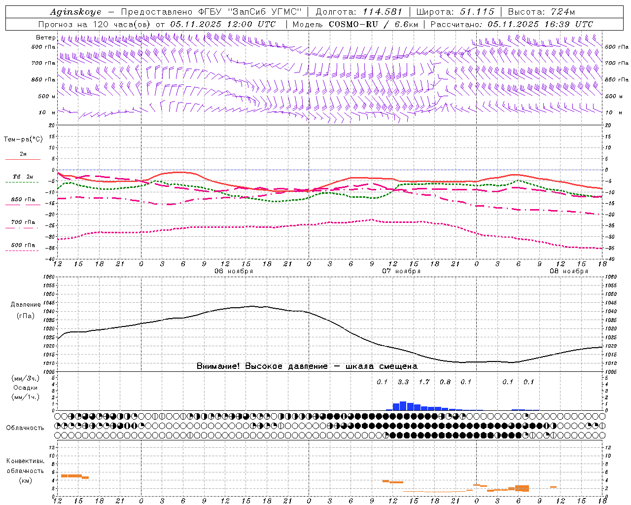Click the (мм/3ч.) unit label
Image resolution: width=631 pixels, height=505 pixels.
click(x=25, y=378)
